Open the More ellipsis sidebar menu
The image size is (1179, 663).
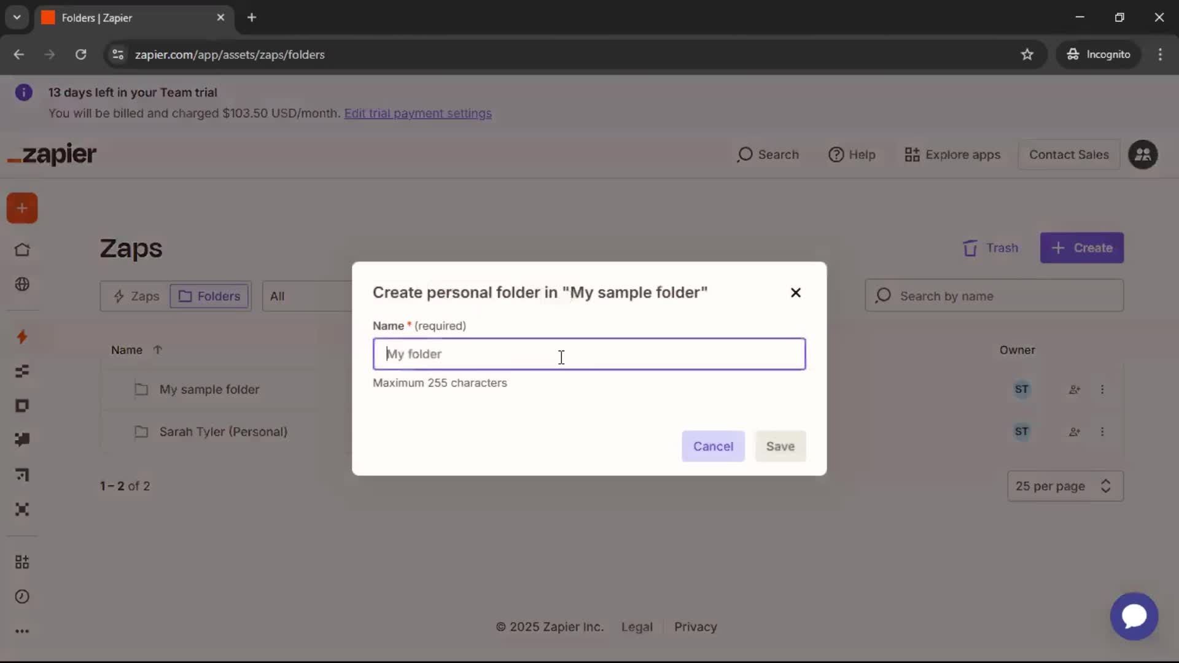tap(22, 631)
